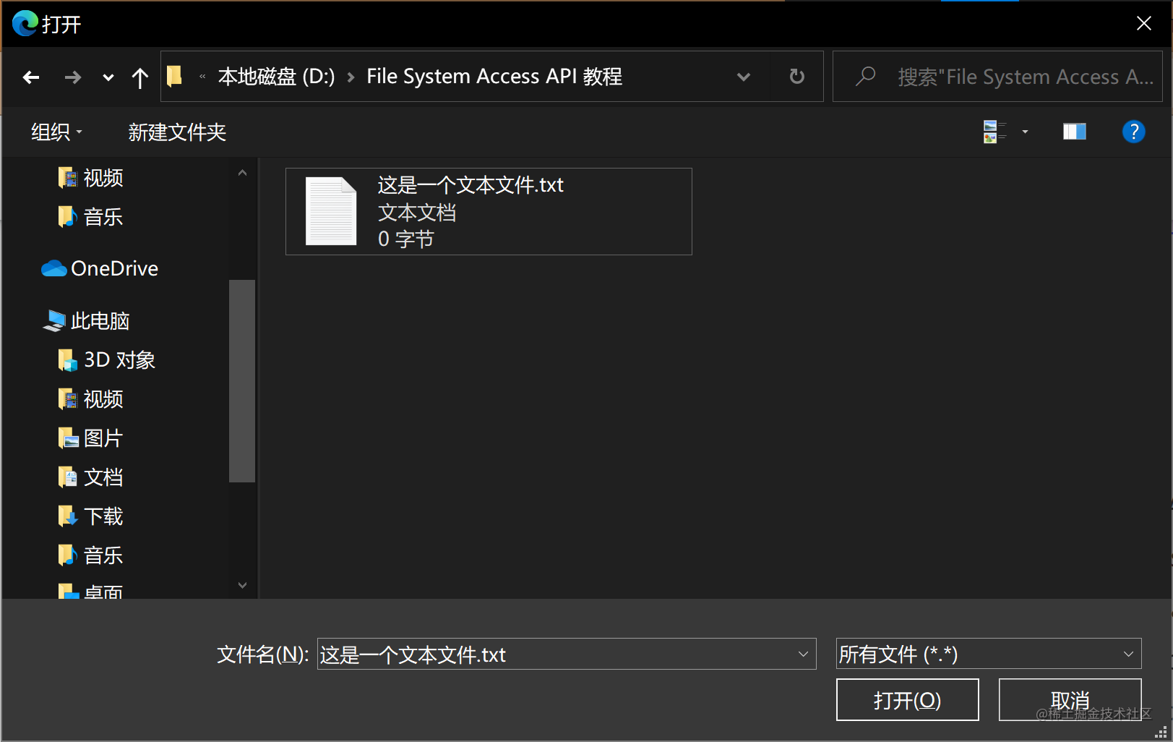This screenshot has height=742, width=1173.
Task: Click the 取消 button
Action: tap(1069, 699)
